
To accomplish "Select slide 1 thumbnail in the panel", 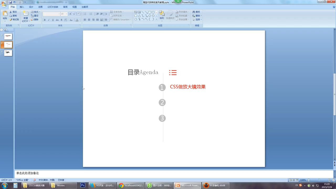I will tap(8, 36).
